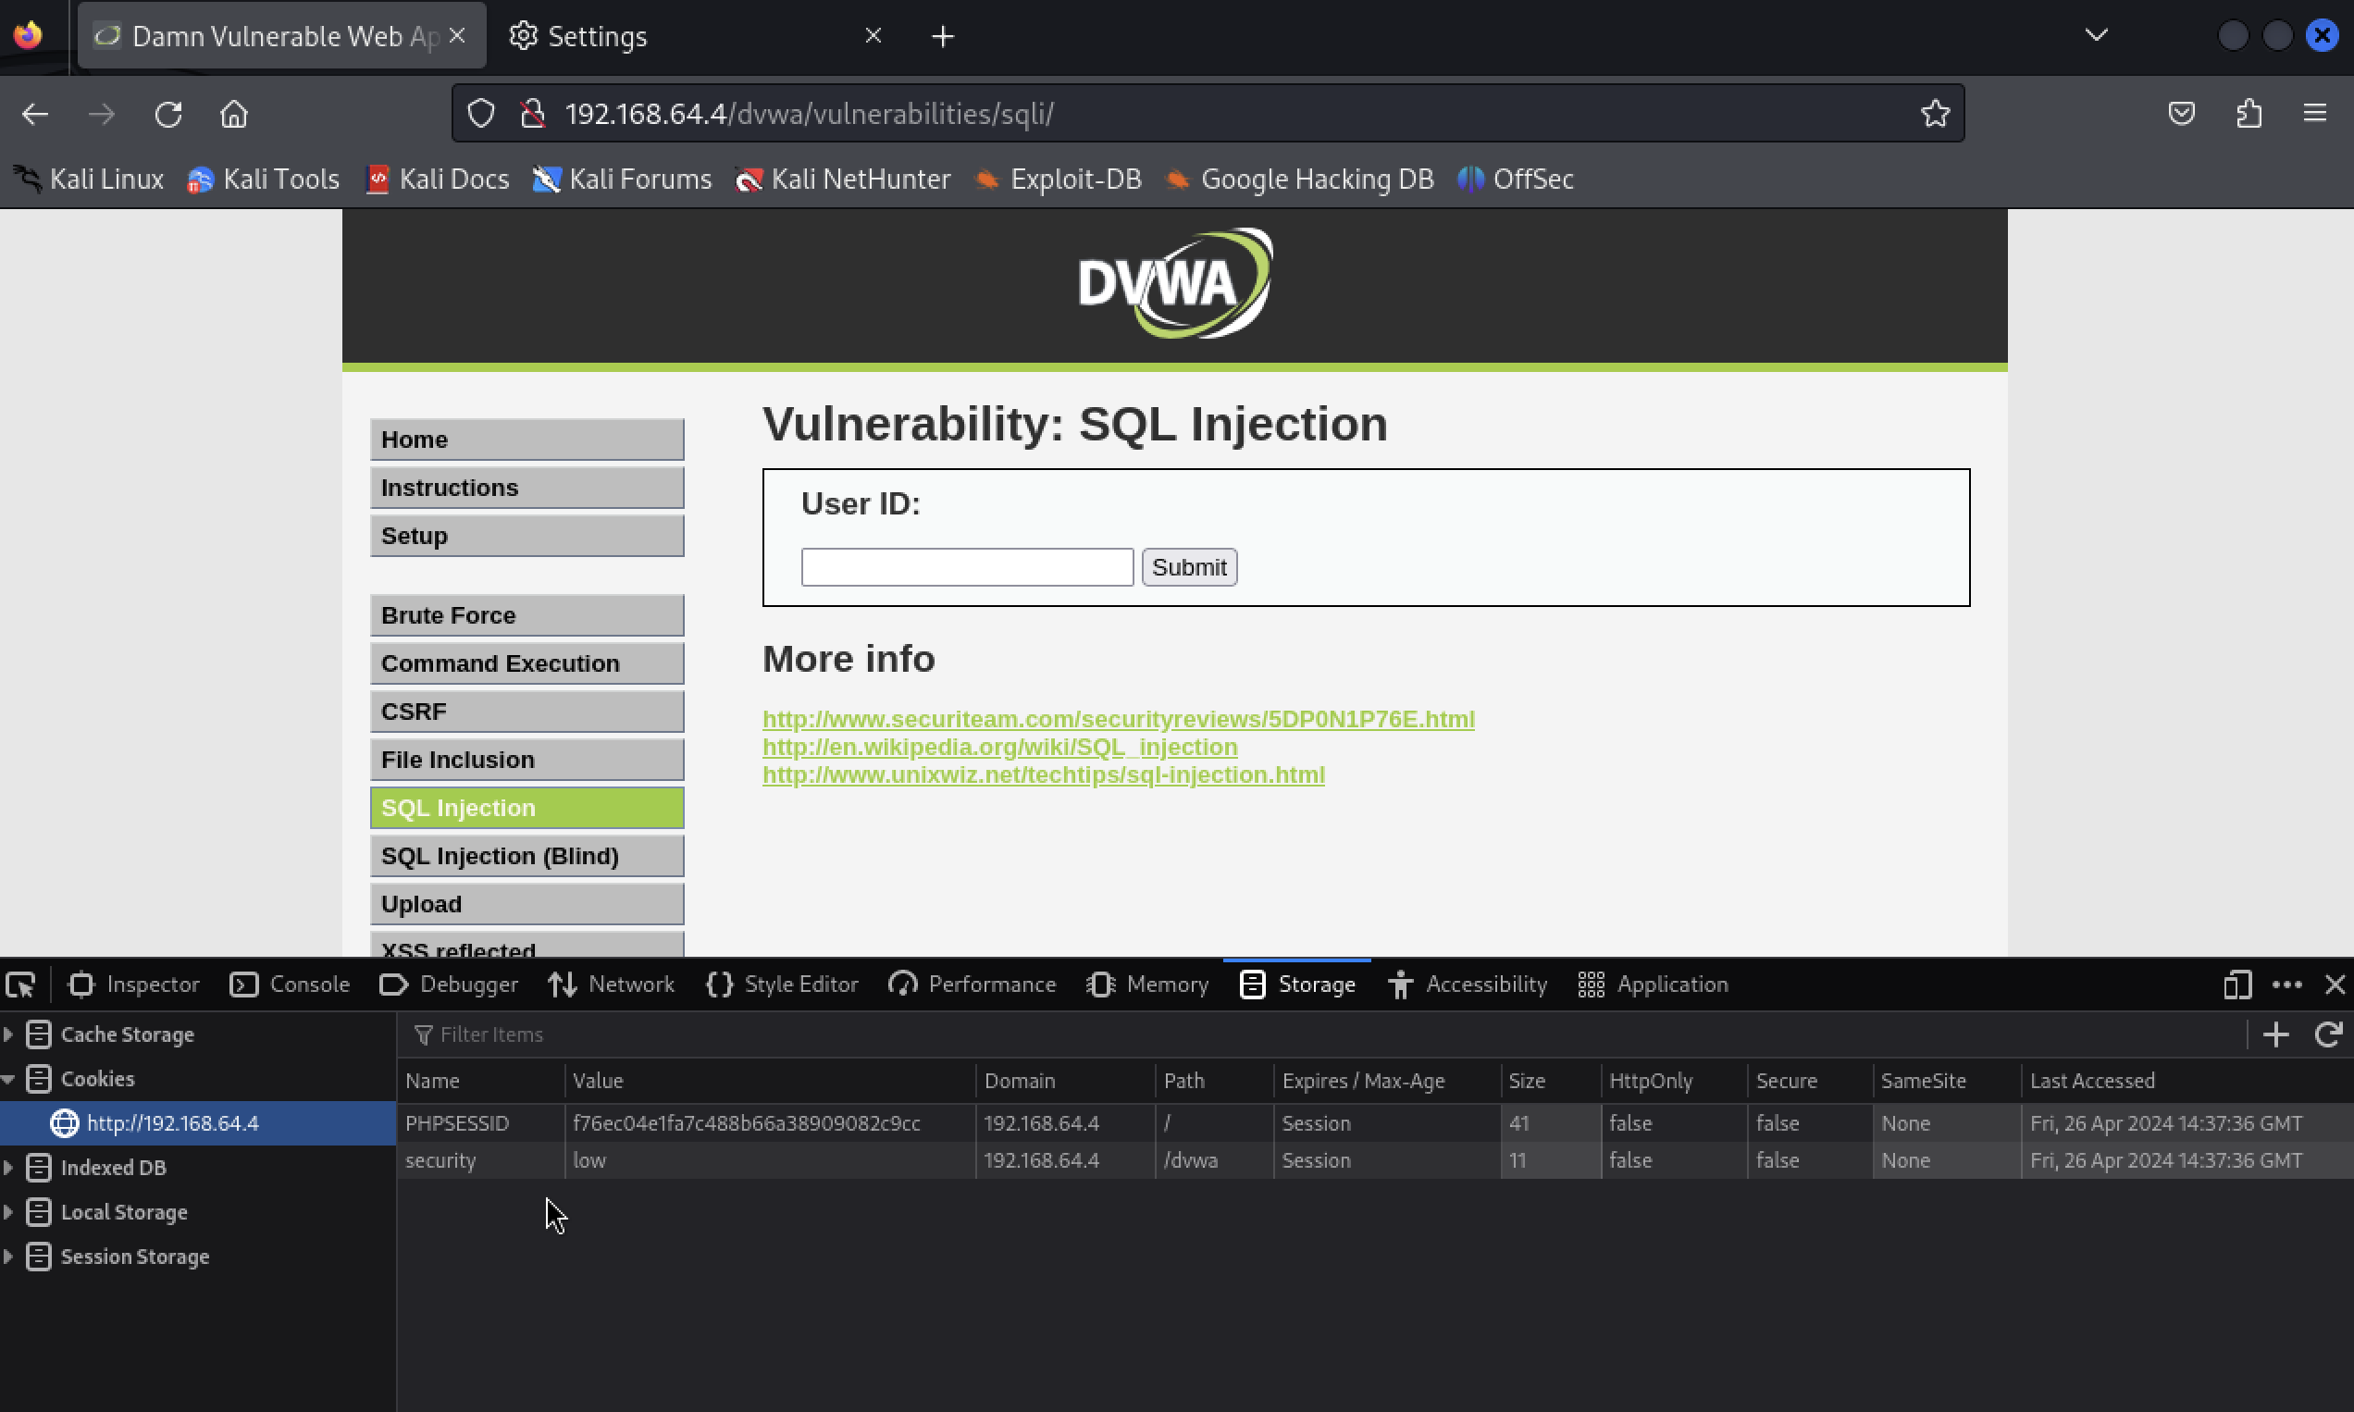
Task: Switch to the Accessibility devtools tab
Action: pyautogui.click(x=1467, y=985)
